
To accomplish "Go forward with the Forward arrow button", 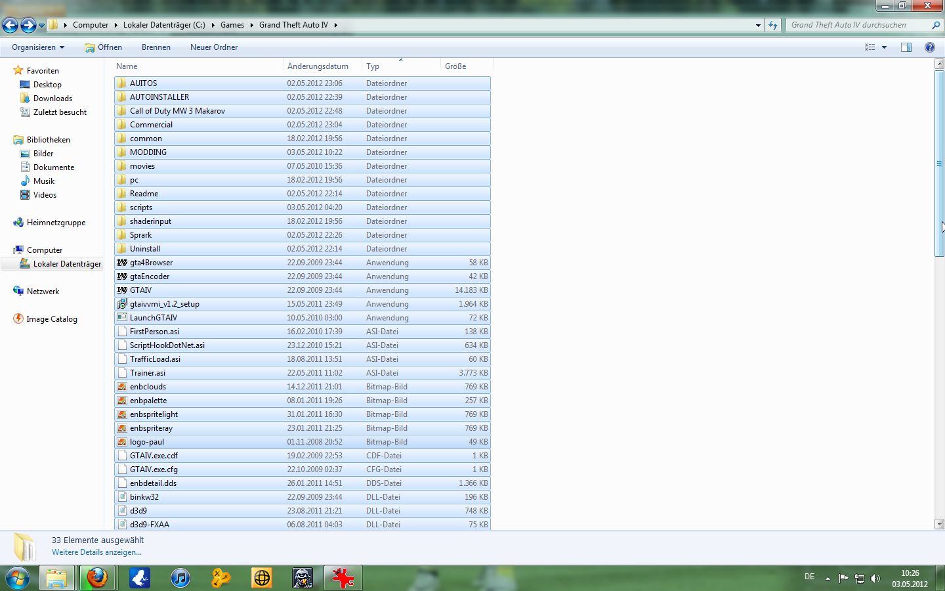I will [x=28, y=25].
